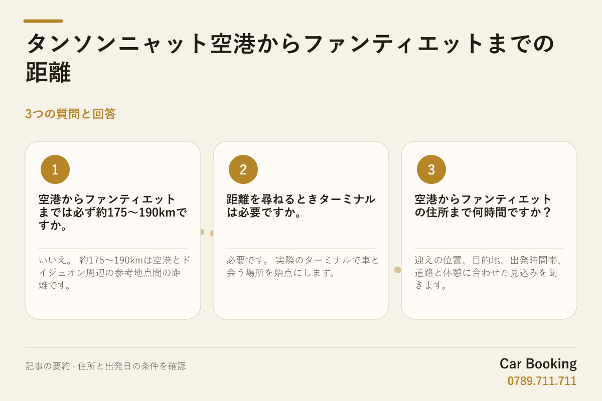
Task: Click the number 2 circle badge
Action: [243, 169]
